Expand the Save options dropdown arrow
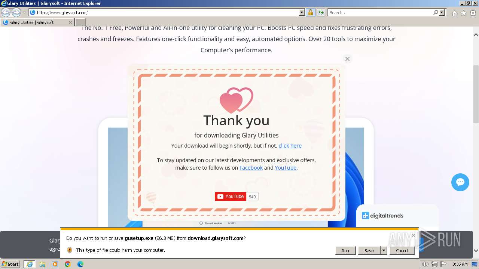The height and width of the screenshot is (269, 479). (x=384, y=251)
